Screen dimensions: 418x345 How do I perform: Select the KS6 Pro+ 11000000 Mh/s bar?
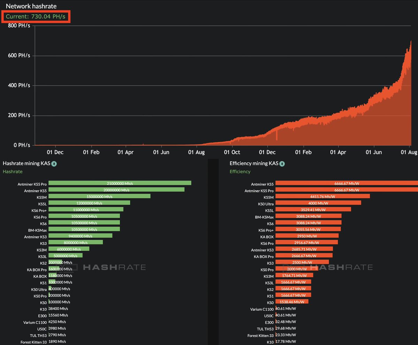(x=86, y=210)
